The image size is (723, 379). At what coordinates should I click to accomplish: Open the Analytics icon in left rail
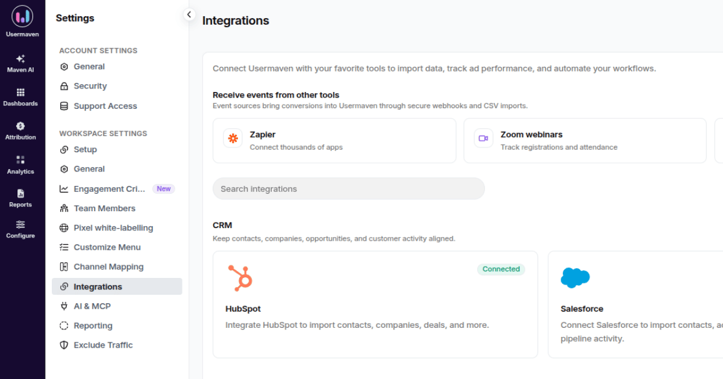click(x=20, y=160)
